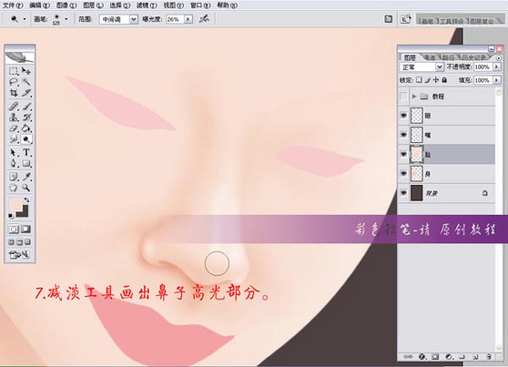Toggle lock position
Screen dimensions: 508x367
(x=436, y=80)
